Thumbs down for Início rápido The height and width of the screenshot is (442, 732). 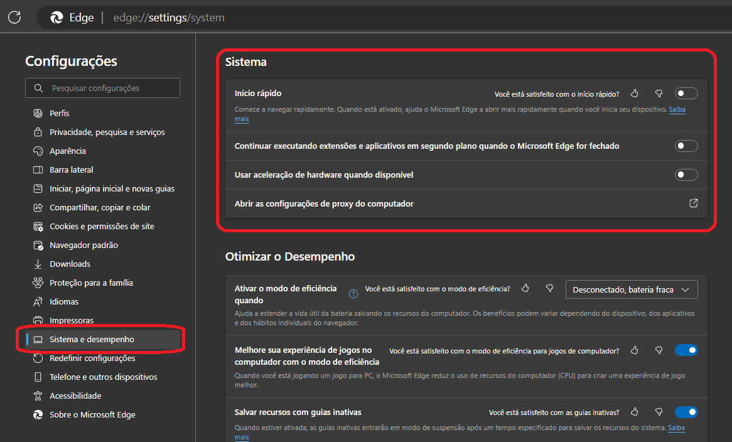click(x=659, y=94)
